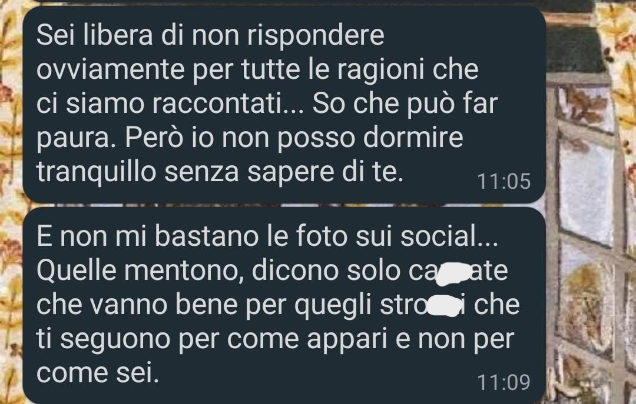The width and height of the screenshot is (636, 404).
Task: Click the word "rispondere" in first message
Action: (316, 35)
